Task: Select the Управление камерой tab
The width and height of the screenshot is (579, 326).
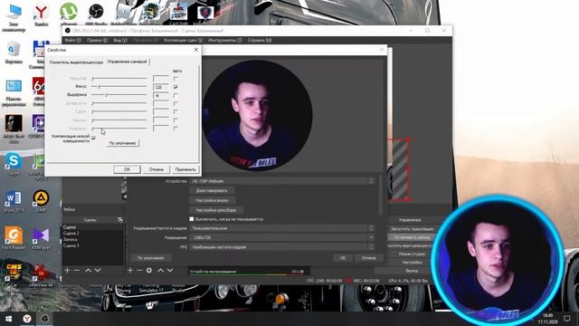Action: tap(128, 62)
